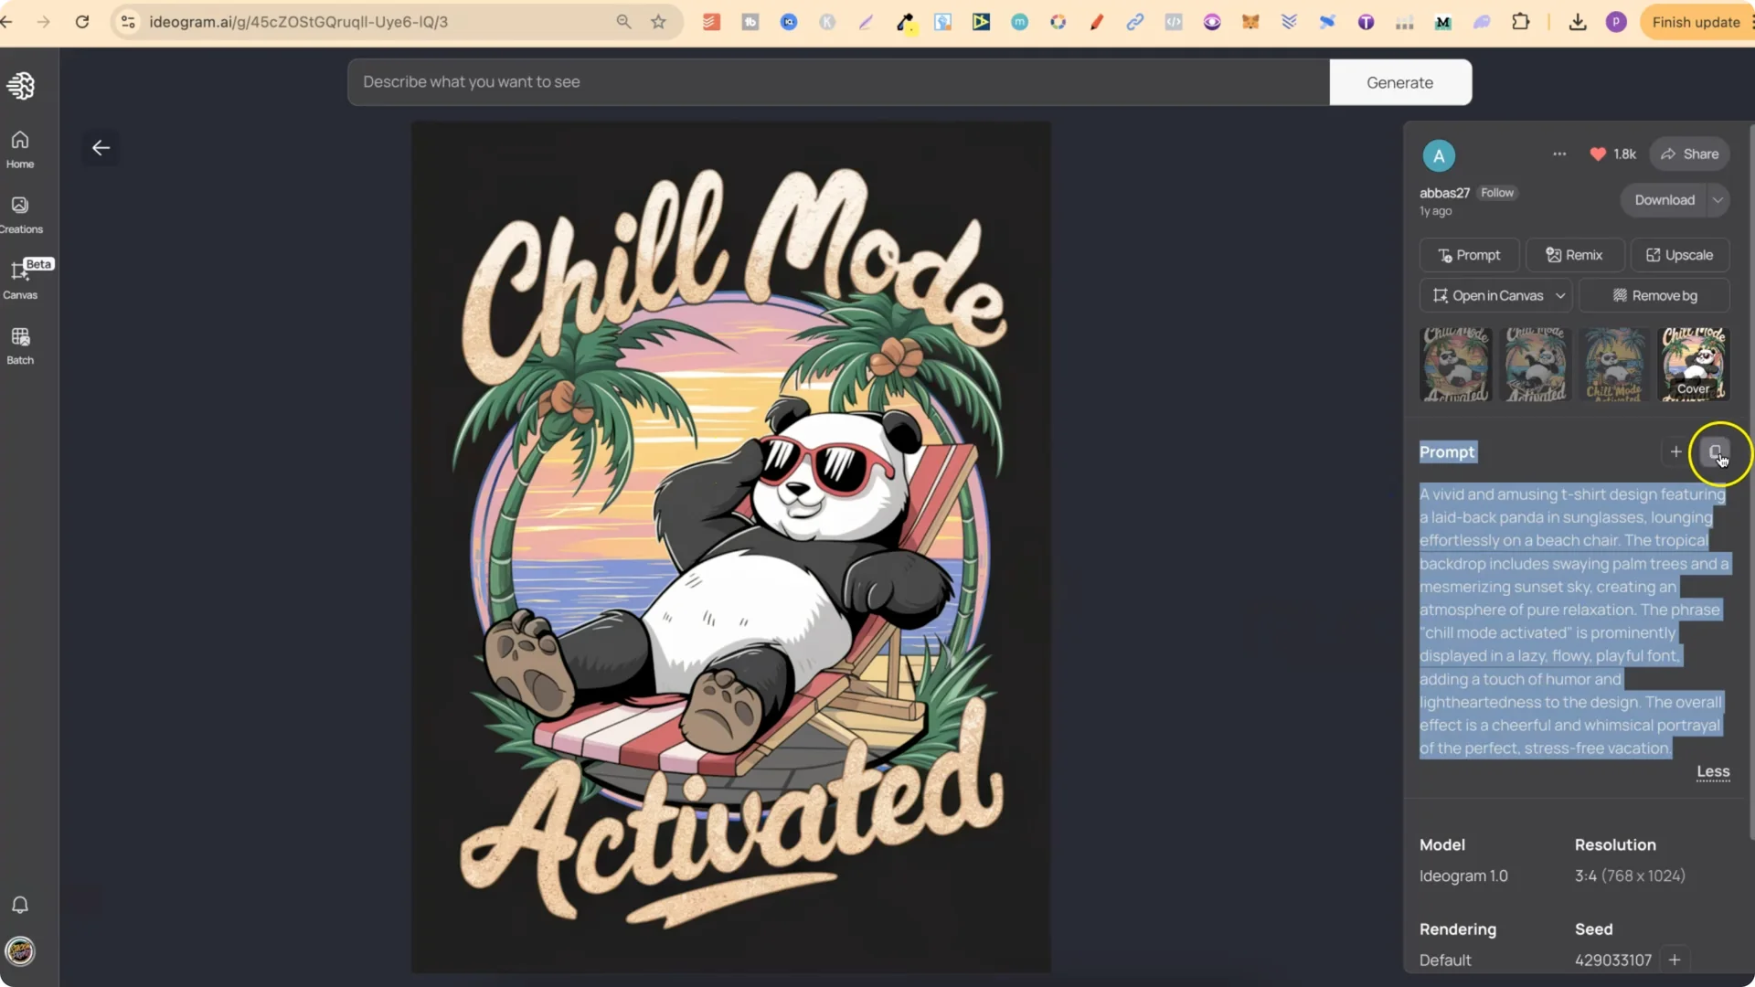Open the Open in Canvas dropdown arrow
Image resolution: width=1755 pixels, height=987 pixels.
click(1559, 295)
